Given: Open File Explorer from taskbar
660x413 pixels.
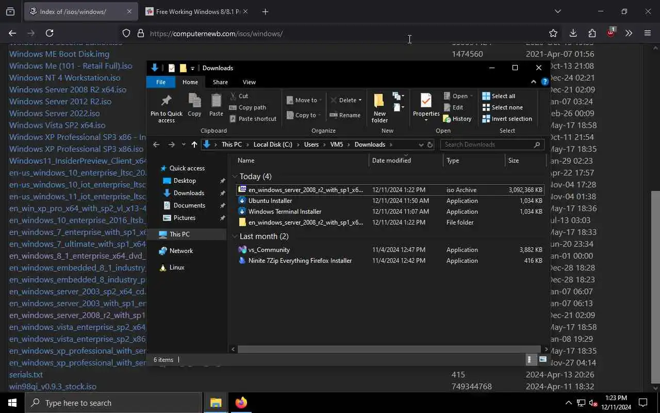Looking at the screenshot, I should (216, 403).
